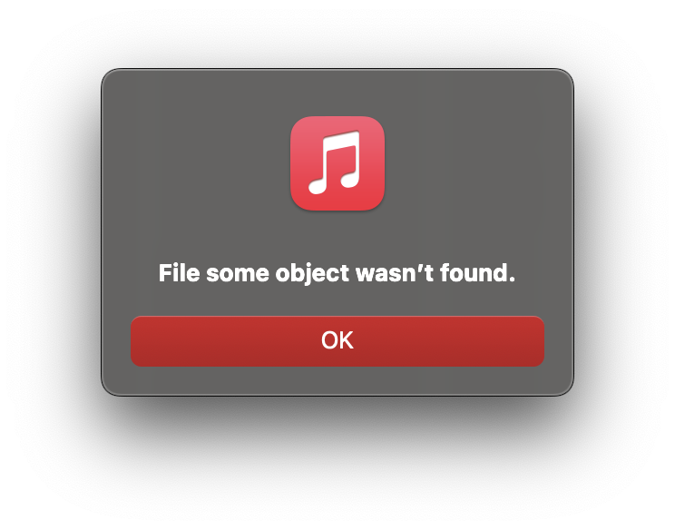Click the bold error headline text
675x530 pixels.
click(337, 273)
